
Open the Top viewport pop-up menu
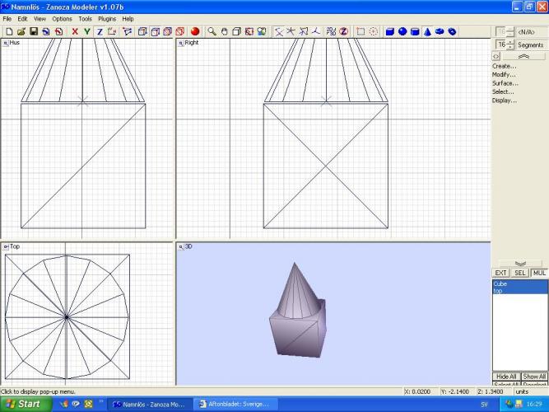click(x=6, y=246)
